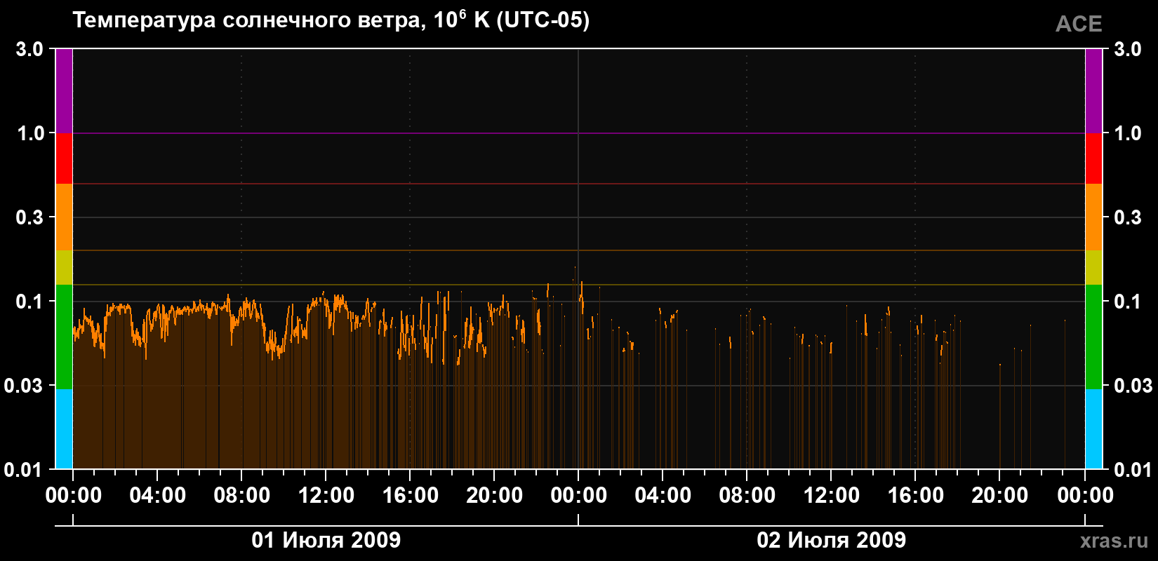Click the 1.0 label on left axis

pyautogui.click(x=30, y=133)
